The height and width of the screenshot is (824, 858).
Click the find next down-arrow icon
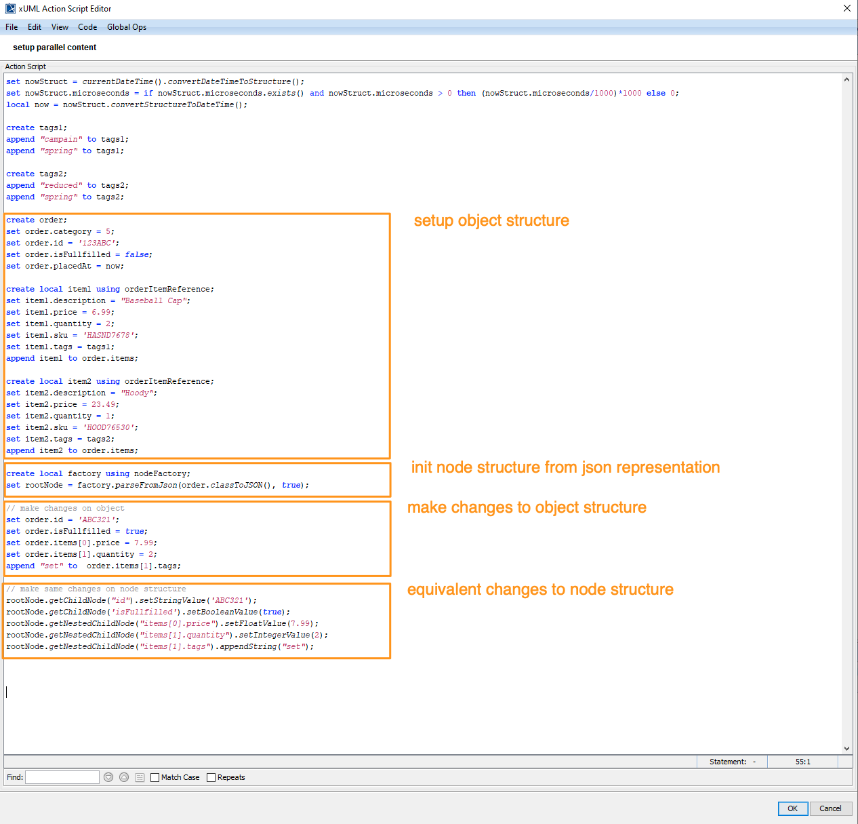point(108,777)
